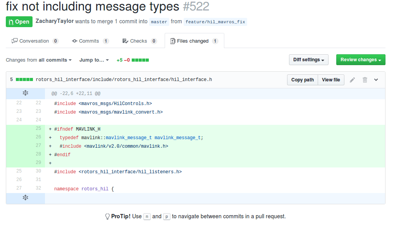
Task: Click the pencil edit file icon
Action: (x=352, y=80)
